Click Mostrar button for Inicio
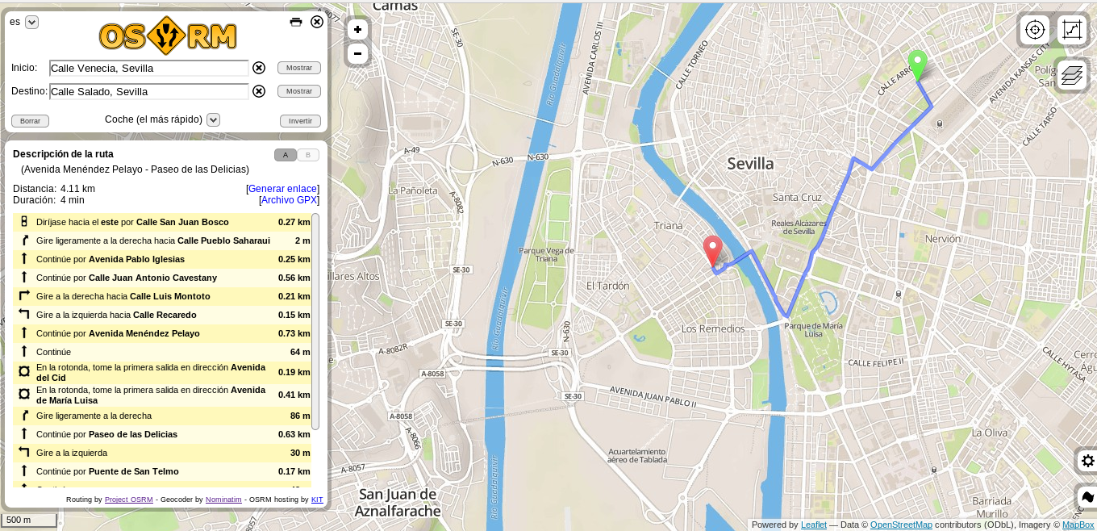The height and width of the screenshot is (531, 1097). pyautogui.click(x=299, y=68)
